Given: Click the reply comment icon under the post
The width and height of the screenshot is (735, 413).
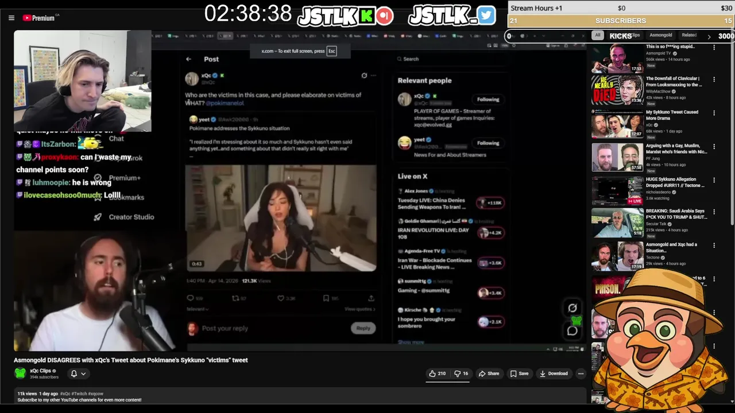Looking at the screenshot, I should click(191, 298).
